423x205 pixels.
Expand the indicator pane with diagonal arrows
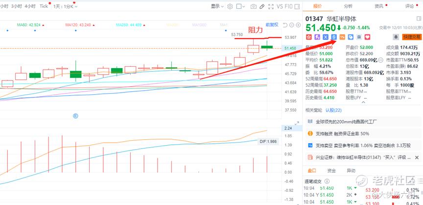pyautogui.click(x=297, y=123)
